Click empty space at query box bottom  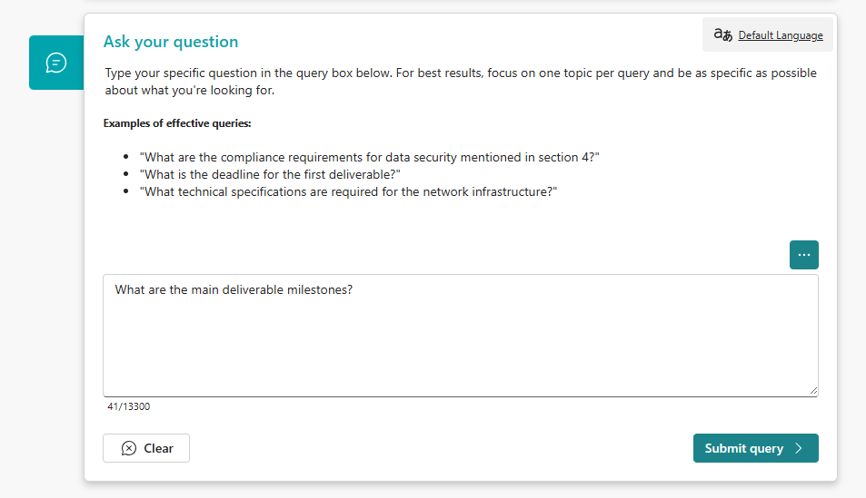[460, 364]
